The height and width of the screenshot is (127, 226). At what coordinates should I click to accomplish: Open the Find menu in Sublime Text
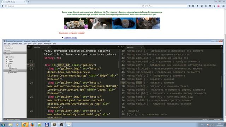point(20,44)
